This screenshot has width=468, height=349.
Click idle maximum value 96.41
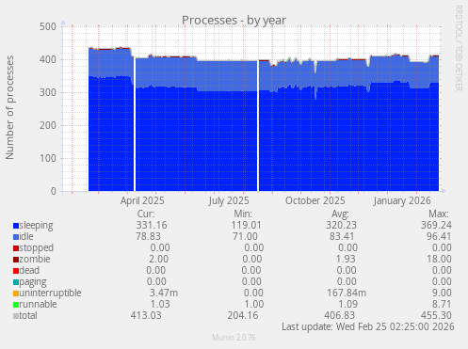point(439,236)
